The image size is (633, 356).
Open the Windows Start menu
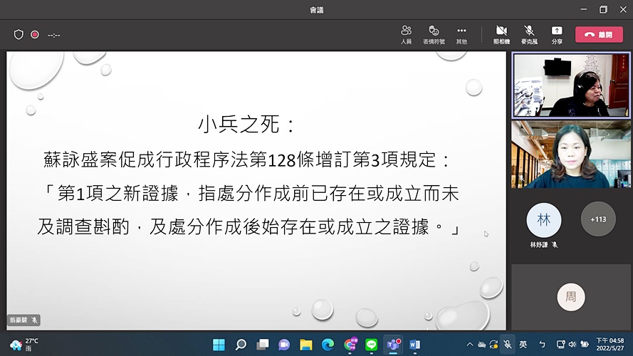219,345
